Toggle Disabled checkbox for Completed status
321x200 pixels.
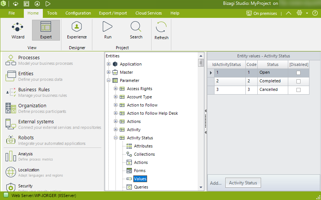(x=299, y=81)
